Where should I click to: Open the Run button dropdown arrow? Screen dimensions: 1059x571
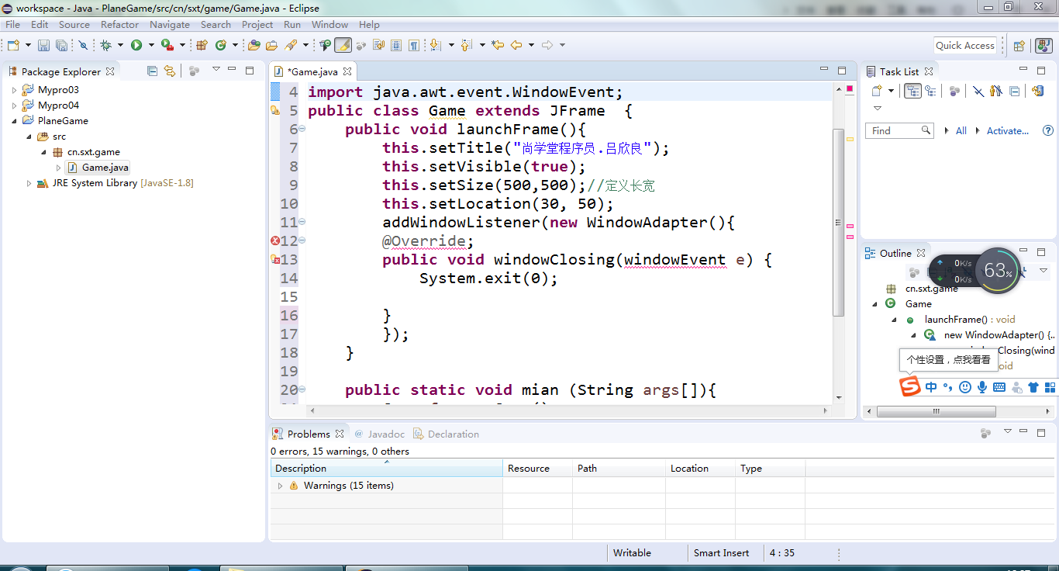(151, 45)
